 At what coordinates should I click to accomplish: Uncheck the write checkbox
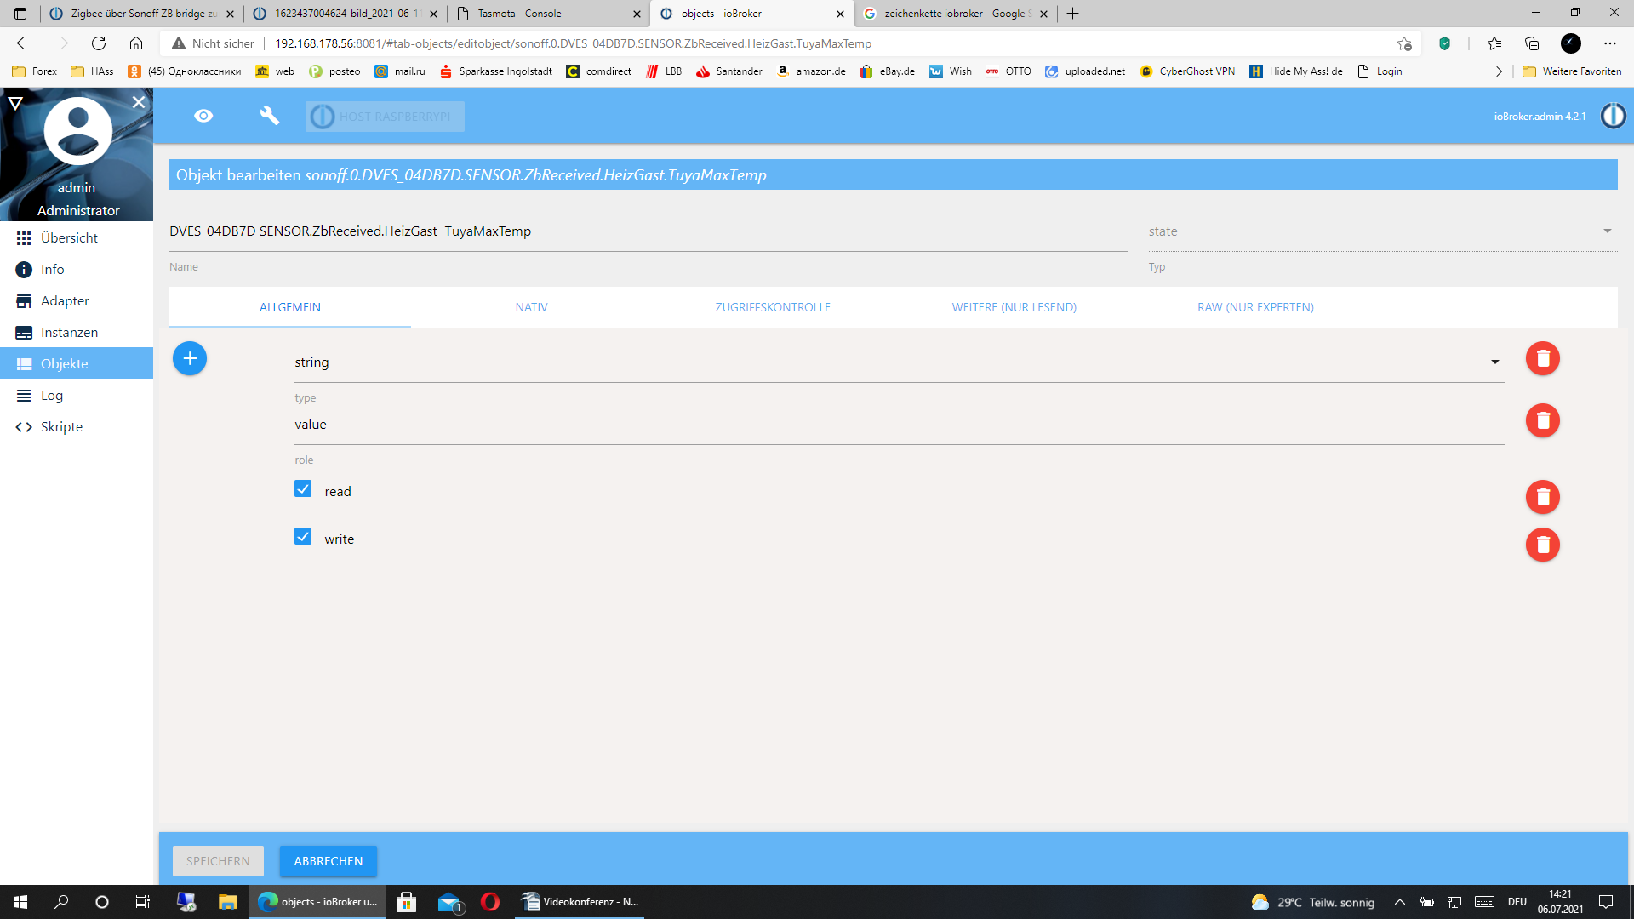[x=303, y=537]
